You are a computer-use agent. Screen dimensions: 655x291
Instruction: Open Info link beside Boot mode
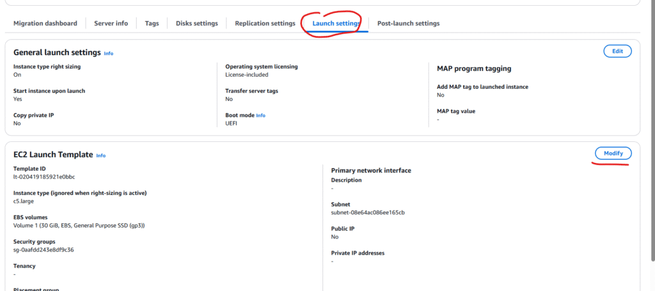261,115
